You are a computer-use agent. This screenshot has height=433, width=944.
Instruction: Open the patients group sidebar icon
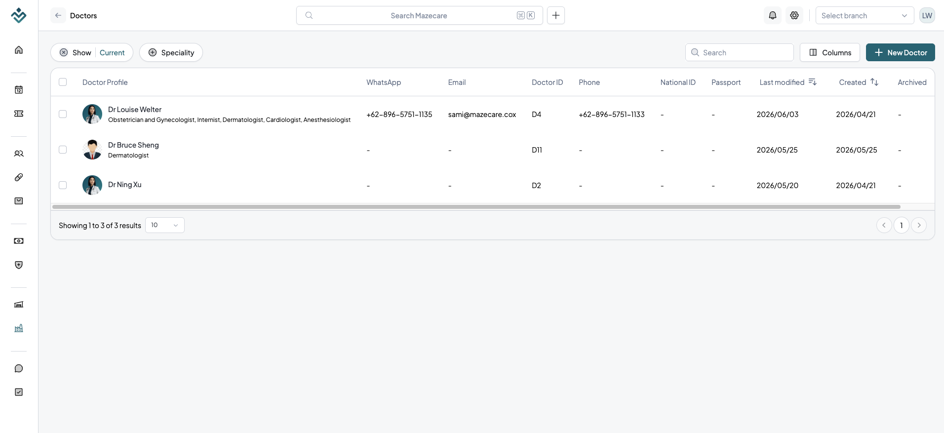click(19, 154)
